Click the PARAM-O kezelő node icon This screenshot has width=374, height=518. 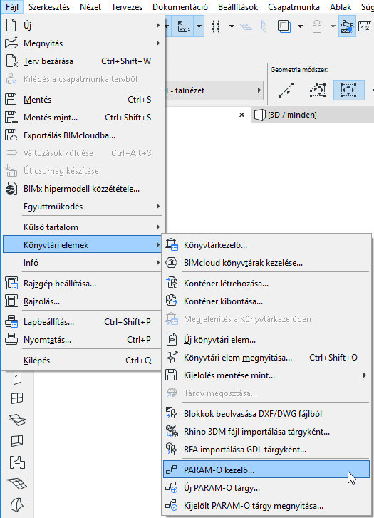point(172,470)
